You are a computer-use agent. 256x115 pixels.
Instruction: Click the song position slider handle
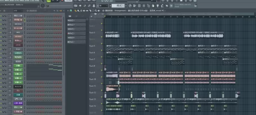48,6
